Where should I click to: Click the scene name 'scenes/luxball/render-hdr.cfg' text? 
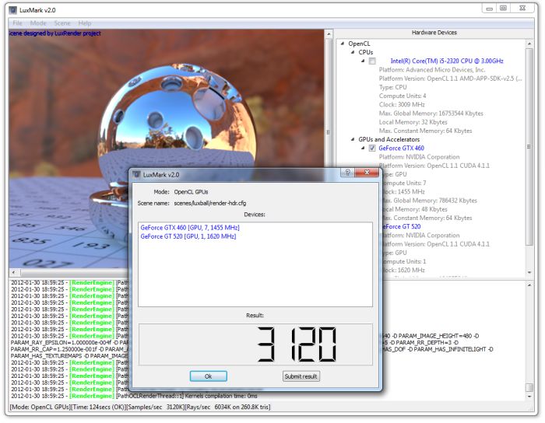[x=210, y=204]
